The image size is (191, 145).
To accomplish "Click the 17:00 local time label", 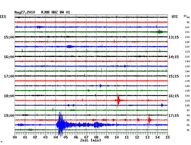I will tap(9, 76).
